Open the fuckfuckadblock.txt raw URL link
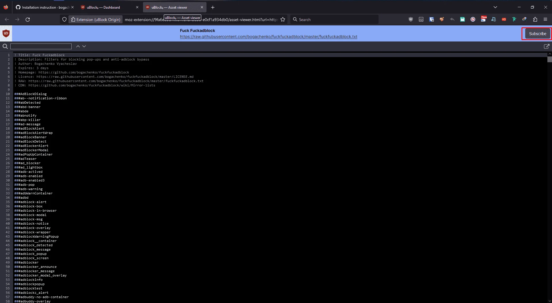Screen dimensions: 552x303 (x=269, y=37)
